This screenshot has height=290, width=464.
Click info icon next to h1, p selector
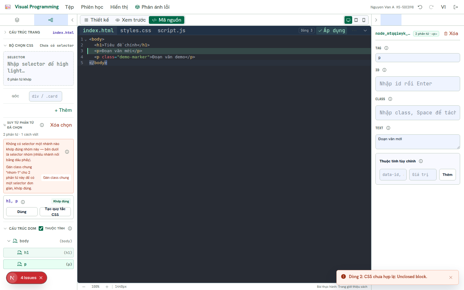point(23,202)
